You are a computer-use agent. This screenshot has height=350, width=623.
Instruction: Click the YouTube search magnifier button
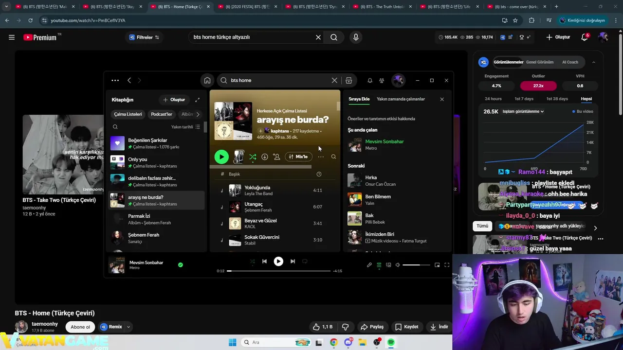click(334, 37)
